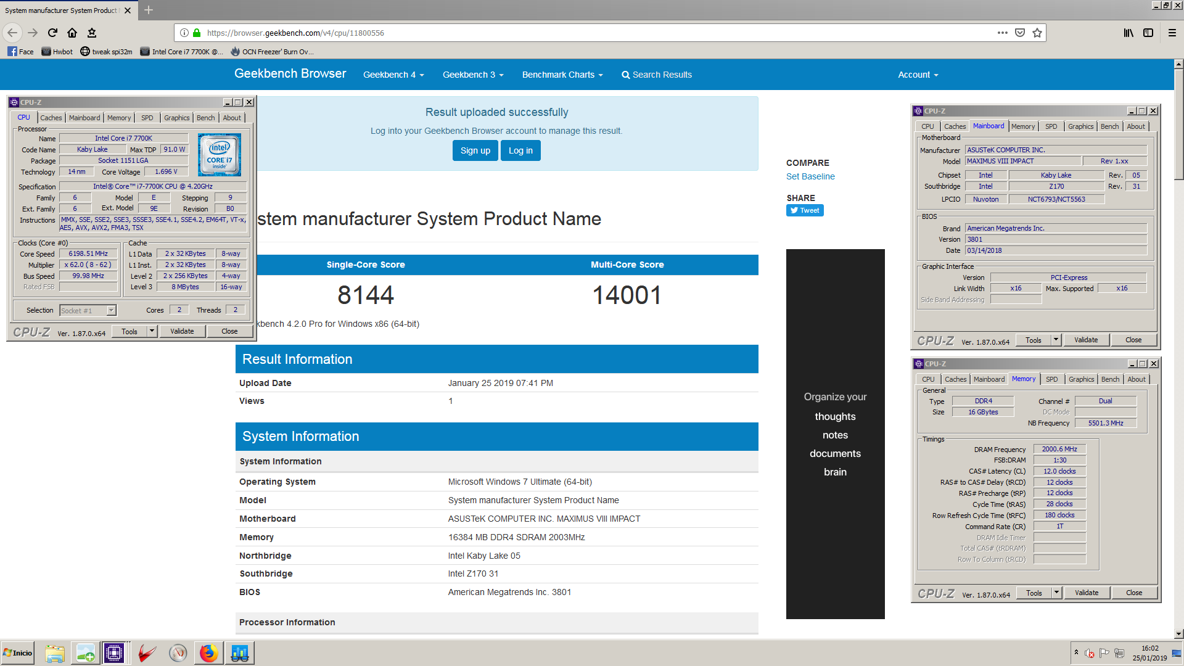Click the Geekbench Browser logo link

tap(290, 74)
